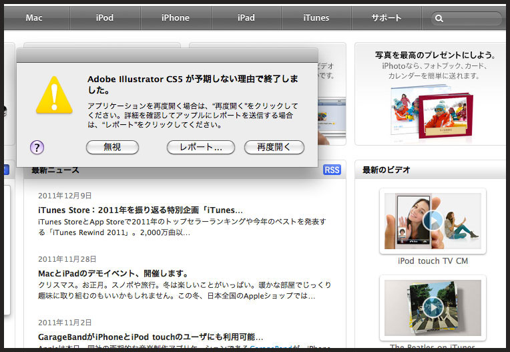Image resolution: width=510 pixels, height=352 pixels.
Task: Open the iTunes navigation tab
Action: pyautogui.click(x=316, y=17)
